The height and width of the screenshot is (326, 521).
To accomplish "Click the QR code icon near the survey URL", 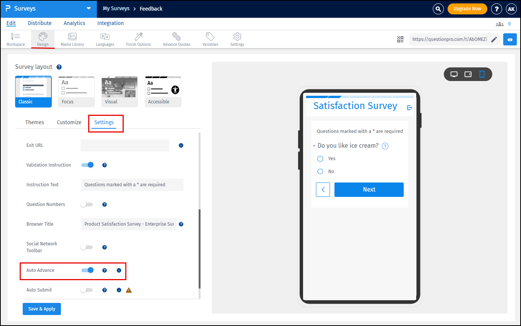I will (x=400, y=39).
